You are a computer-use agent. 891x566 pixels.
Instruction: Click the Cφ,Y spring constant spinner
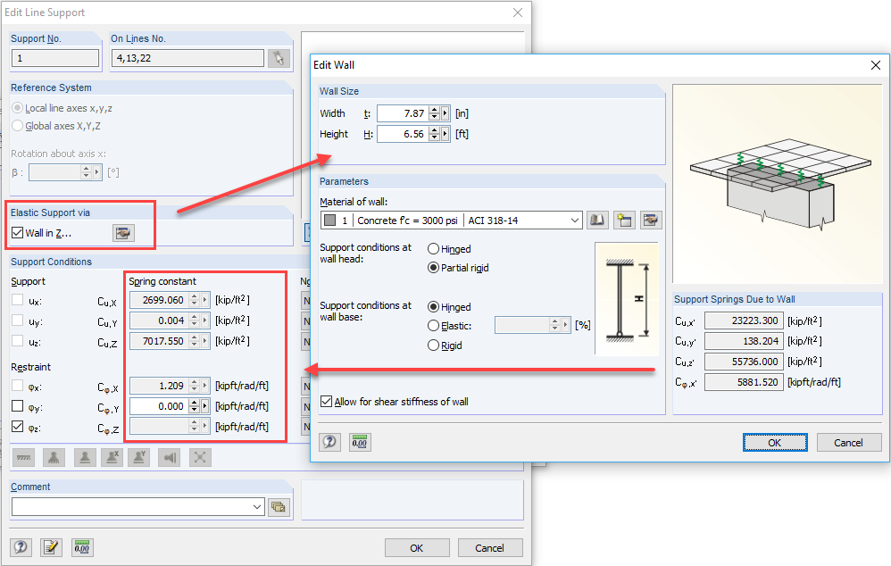click(x=195, y=406)
